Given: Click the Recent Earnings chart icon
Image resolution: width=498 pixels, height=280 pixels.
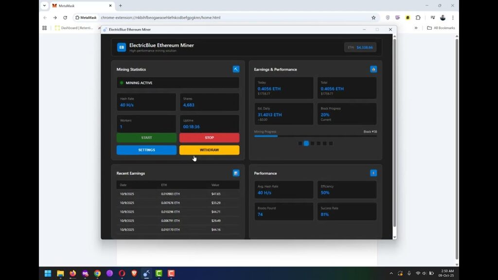Looking at the screenshot, I should coord(236,173).
